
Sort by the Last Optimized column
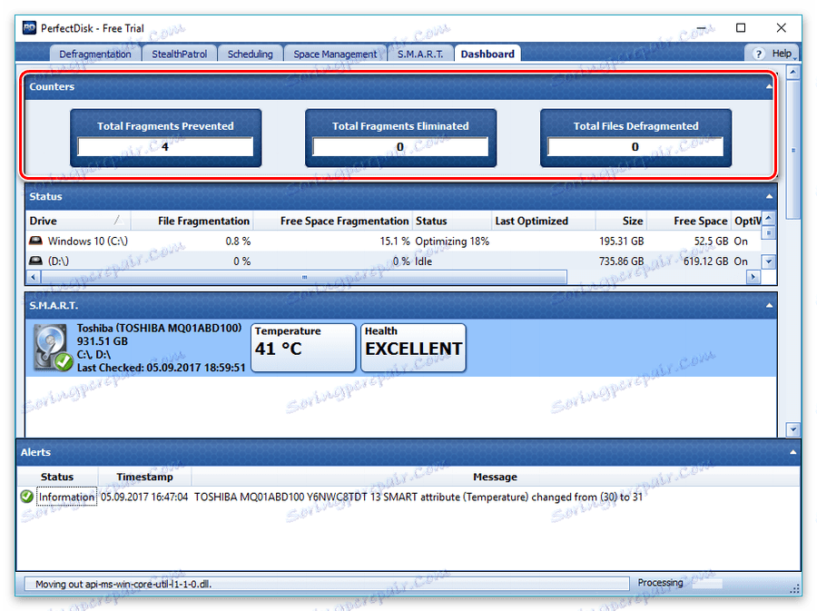pos(543,221)
